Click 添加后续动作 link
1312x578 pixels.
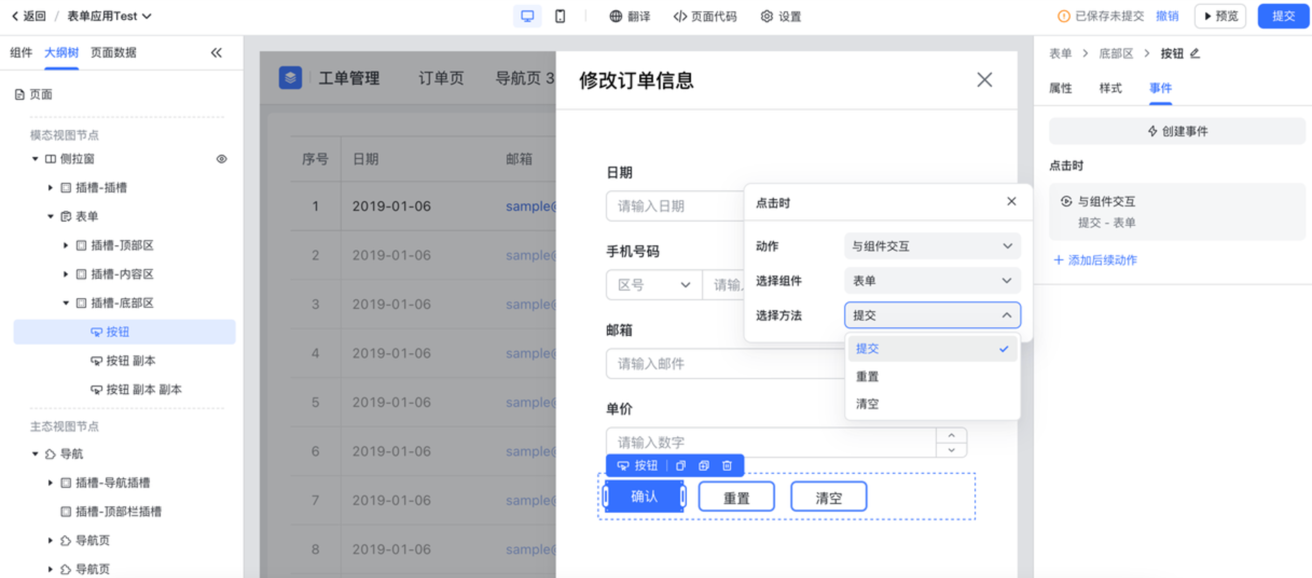pos(1095,260)
